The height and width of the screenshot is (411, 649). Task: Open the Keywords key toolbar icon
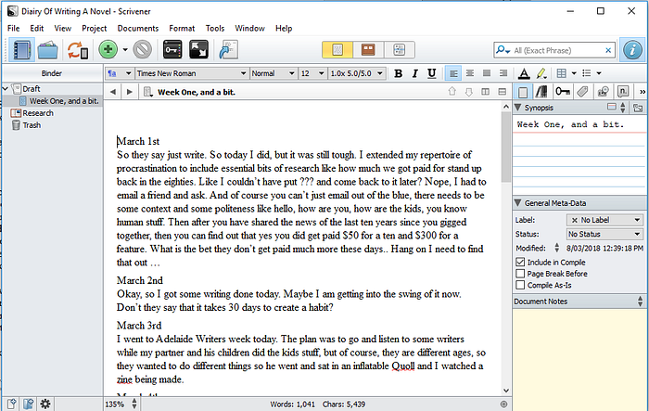172,50
